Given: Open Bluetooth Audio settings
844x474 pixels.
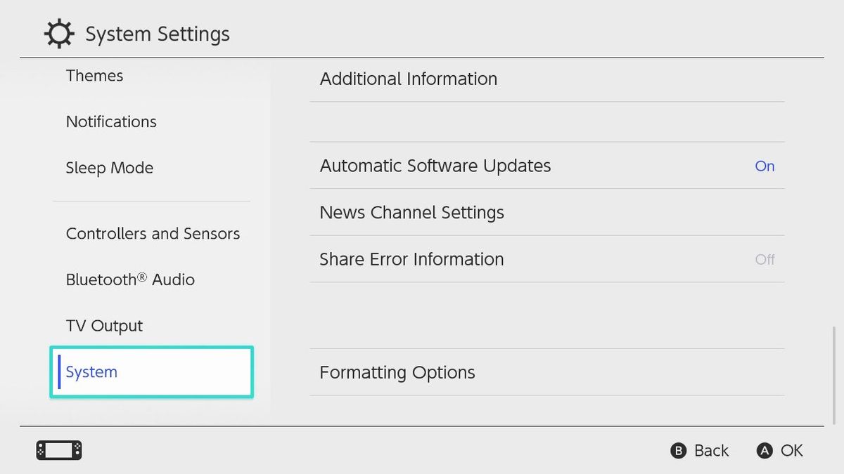Looking at the screenshot, I should [x=130, y=279].
